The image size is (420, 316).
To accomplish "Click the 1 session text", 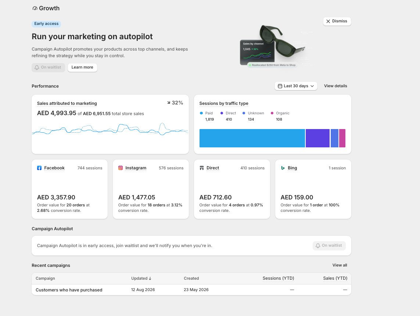I will pos(337,168).
